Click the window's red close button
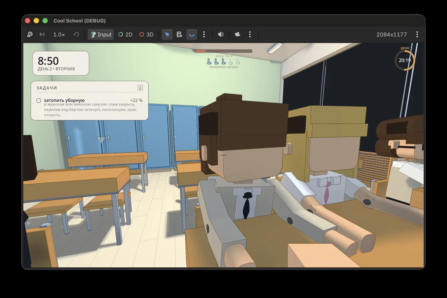 [28, 21]
